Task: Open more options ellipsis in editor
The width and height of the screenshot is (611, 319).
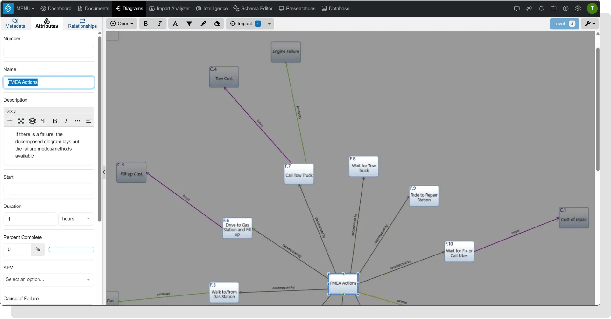Action: click(x=77, y=121)
